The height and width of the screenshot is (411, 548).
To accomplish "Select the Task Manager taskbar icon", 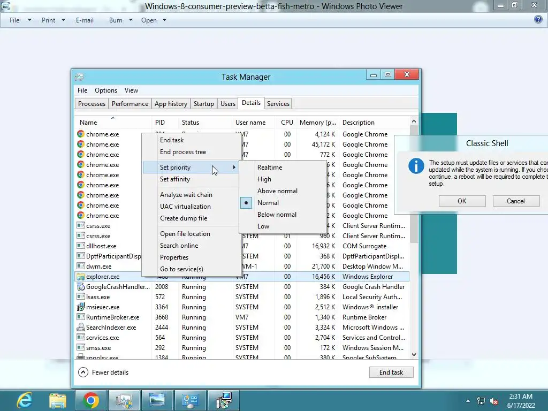I will [124, 400].
